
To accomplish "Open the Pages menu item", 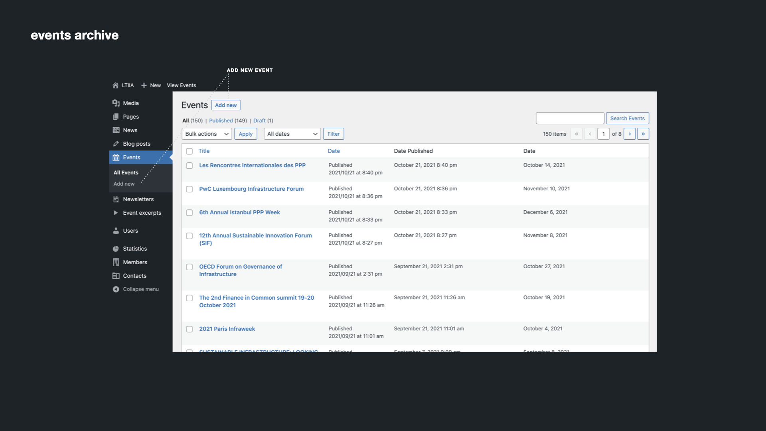I will [131, 117].
